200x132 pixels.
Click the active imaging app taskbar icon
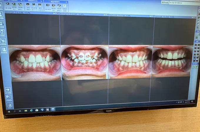coord(53,109)
